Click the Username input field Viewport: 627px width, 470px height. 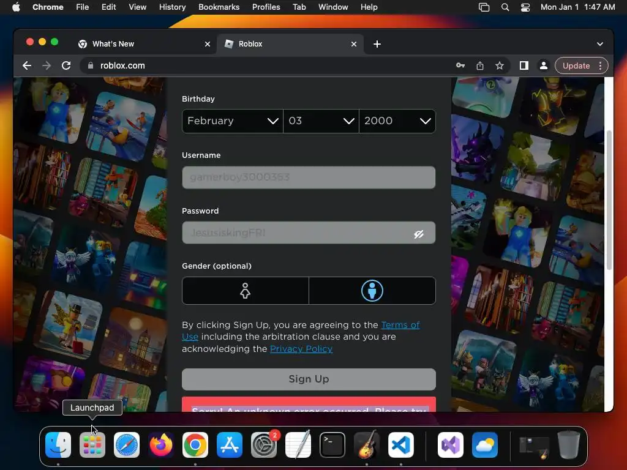(309, 177)
